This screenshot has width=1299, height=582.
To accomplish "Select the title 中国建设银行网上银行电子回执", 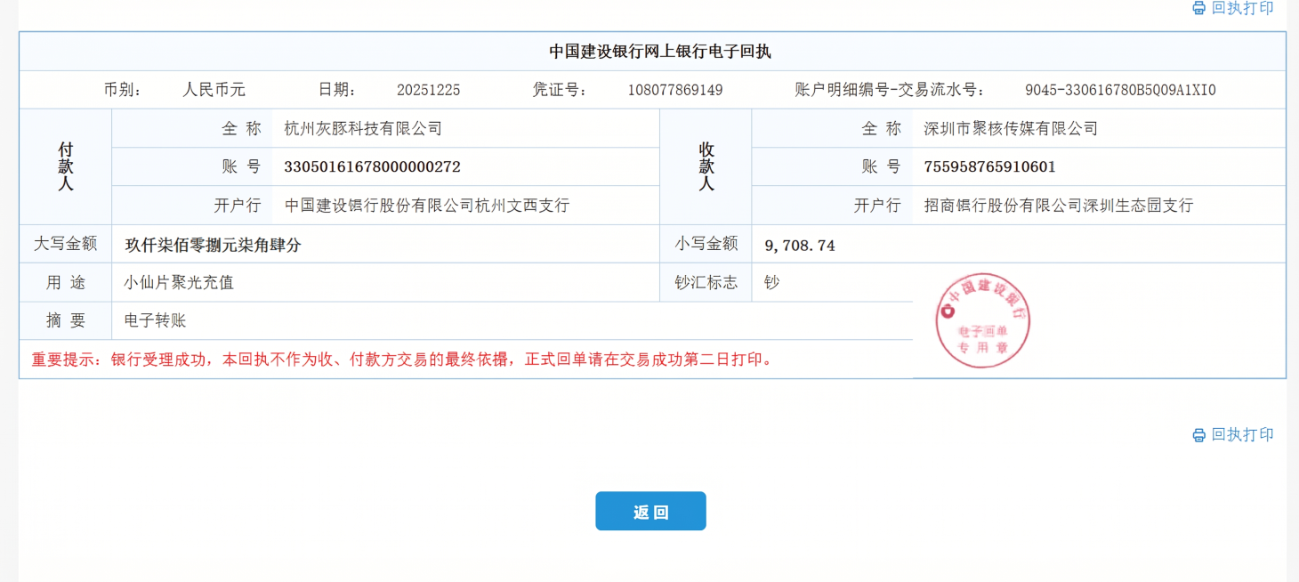I will point(659,52).
